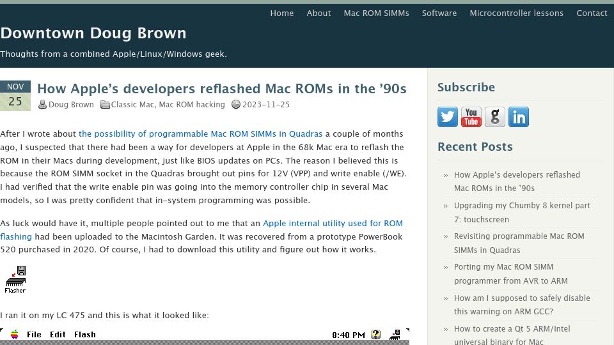The image size is (614, 345).
Task: Click the Google subscribe icon
Action: click(495, 117)
